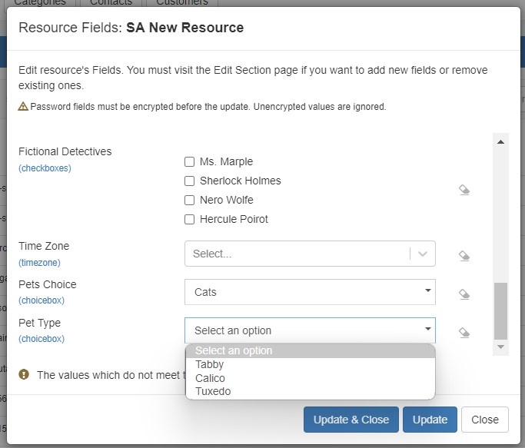The height and width of the screenshot is (448, 525).
Task: Reset Pet Type using eraser icon
Action: pyautogui.click(x=464, y=332)
